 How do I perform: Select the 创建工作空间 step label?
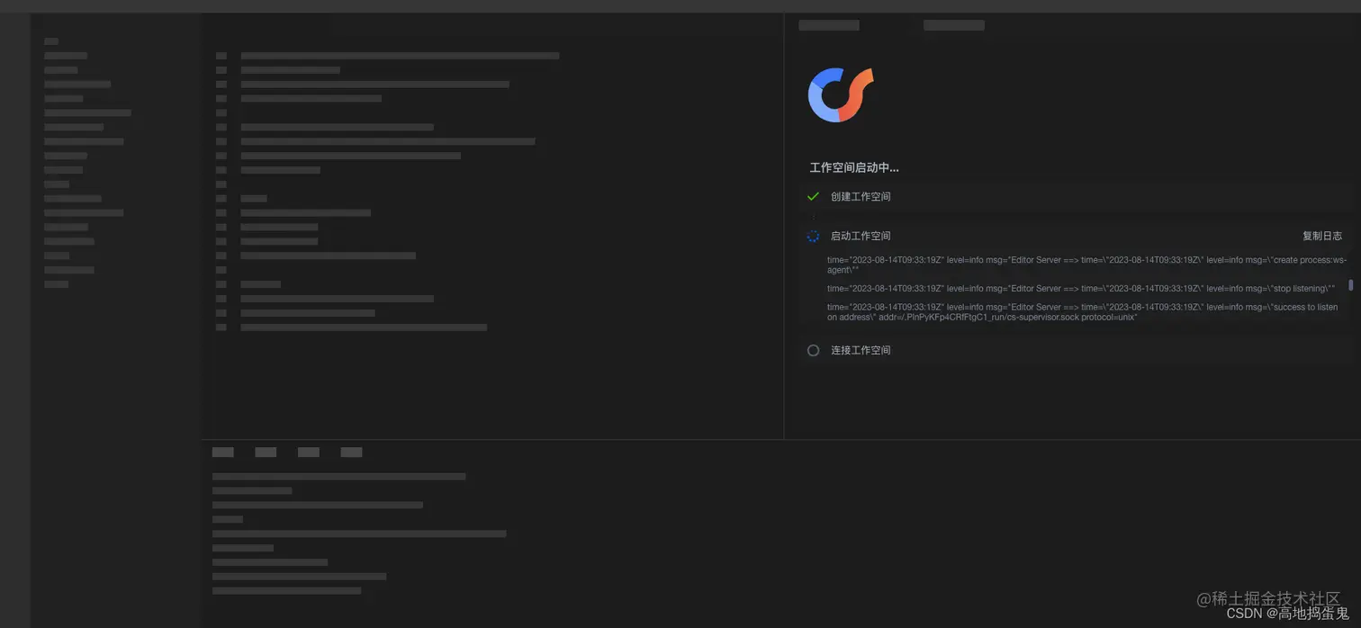[x=861, y=196]
